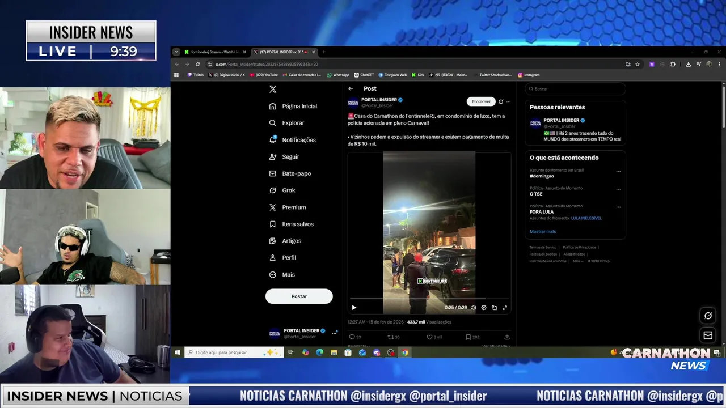Open the Instagram bookmark
726x408 pixels.
529,75
